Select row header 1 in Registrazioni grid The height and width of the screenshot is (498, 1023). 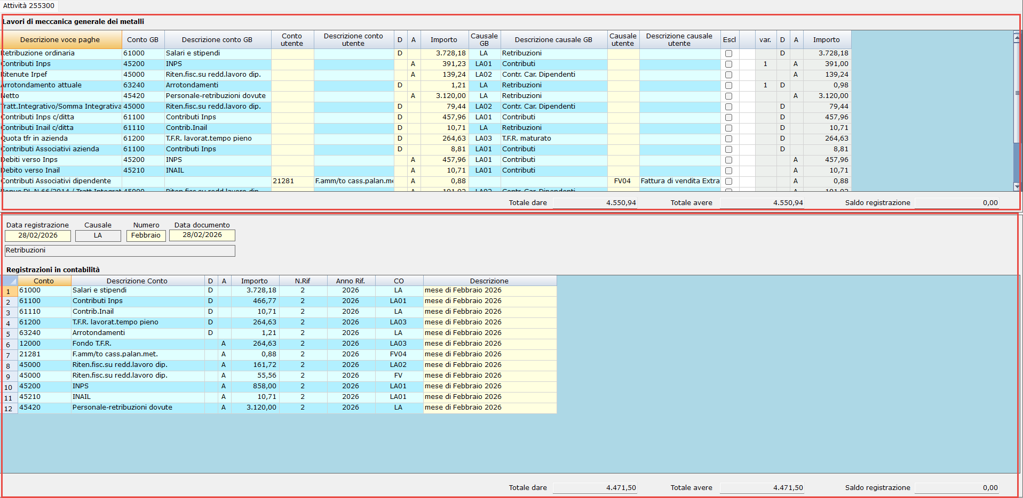[10, 291]
